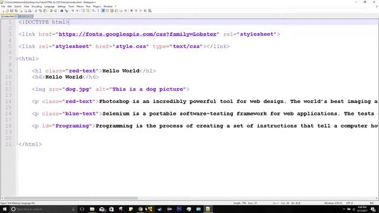Click the Windows (CR LF) status bar field
Image resolution: width=379 pixels, height=213 pixels.
333,203
